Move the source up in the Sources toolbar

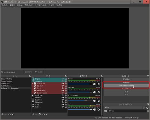(x=44, y=114)
